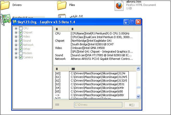The width and height of the screenshot is (171, 115).
Task: Open the albronz.htm Firefox document icon
Action: (x=119, y=5)
